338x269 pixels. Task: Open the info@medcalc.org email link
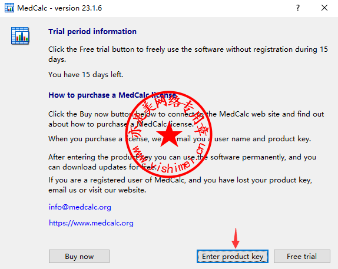(79, 207)
